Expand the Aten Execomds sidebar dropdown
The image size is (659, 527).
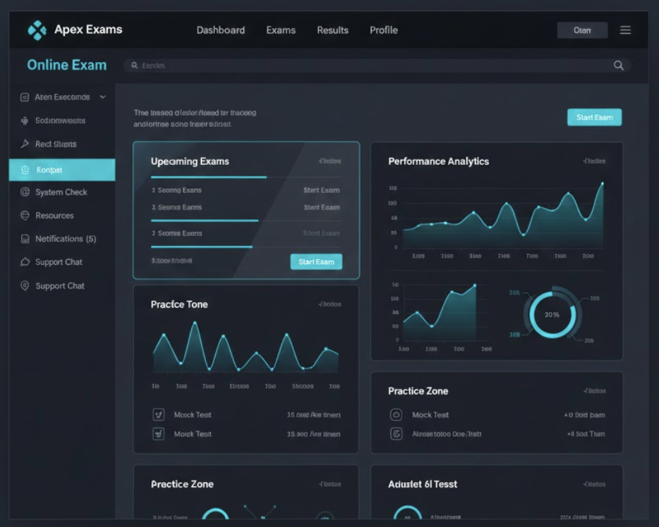[x=102, y=97]
